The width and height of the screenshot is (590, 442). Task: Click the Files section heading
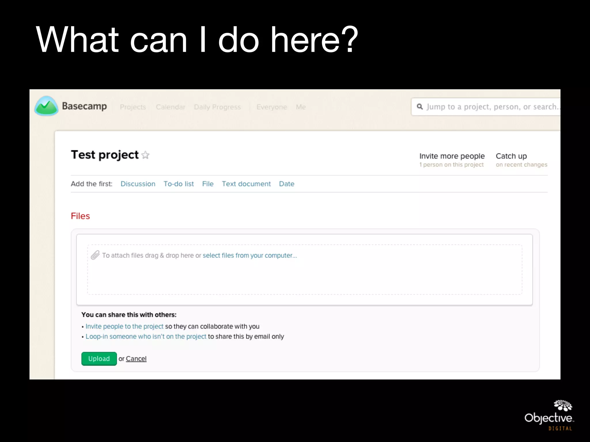tap(80, 216)
